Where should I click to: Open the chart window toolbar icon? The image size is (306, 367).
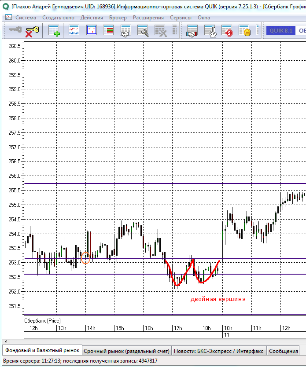(74, 30)
